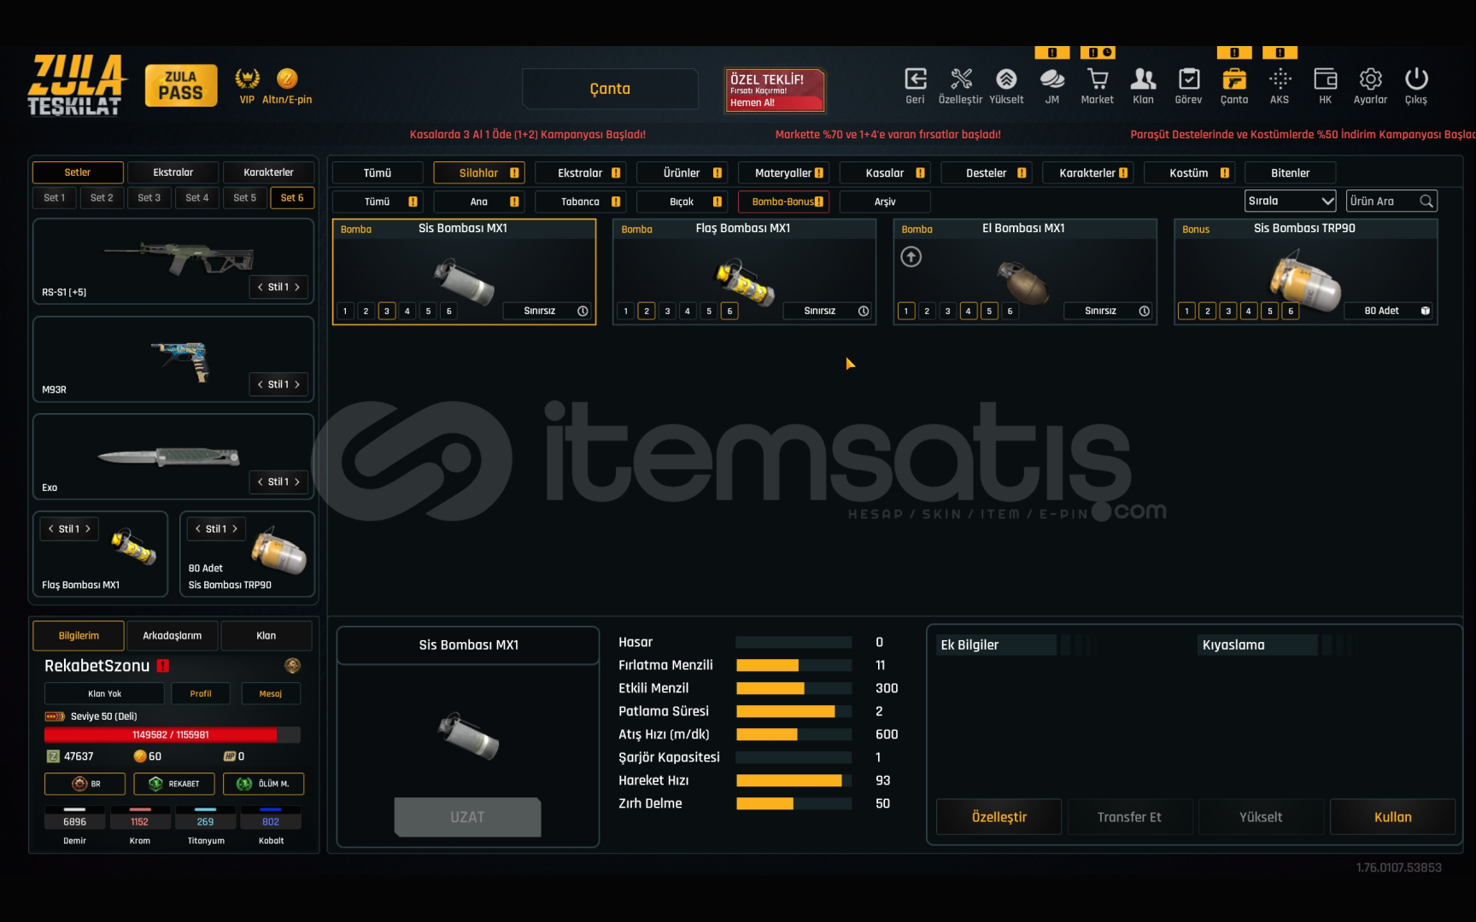Click the Kullan button
This screenshot has width=1476, height=922.
[1392, 817]
